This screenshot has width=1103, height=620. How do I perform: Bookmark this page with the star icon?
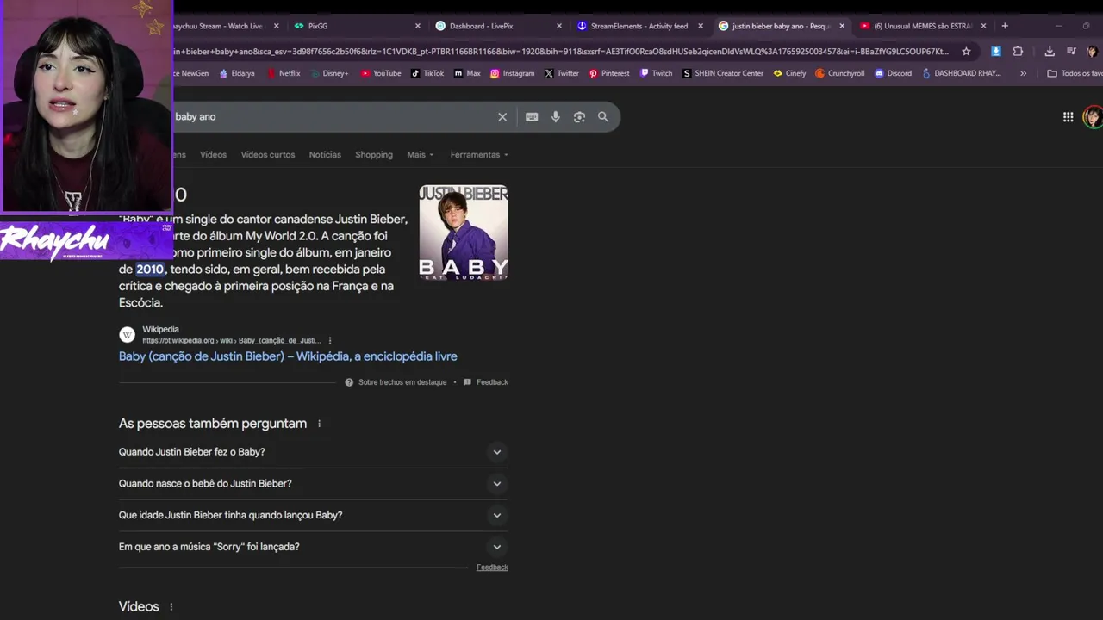(966, 52)
